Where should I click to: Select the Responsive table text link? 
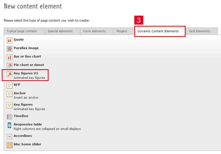(28, 124)
